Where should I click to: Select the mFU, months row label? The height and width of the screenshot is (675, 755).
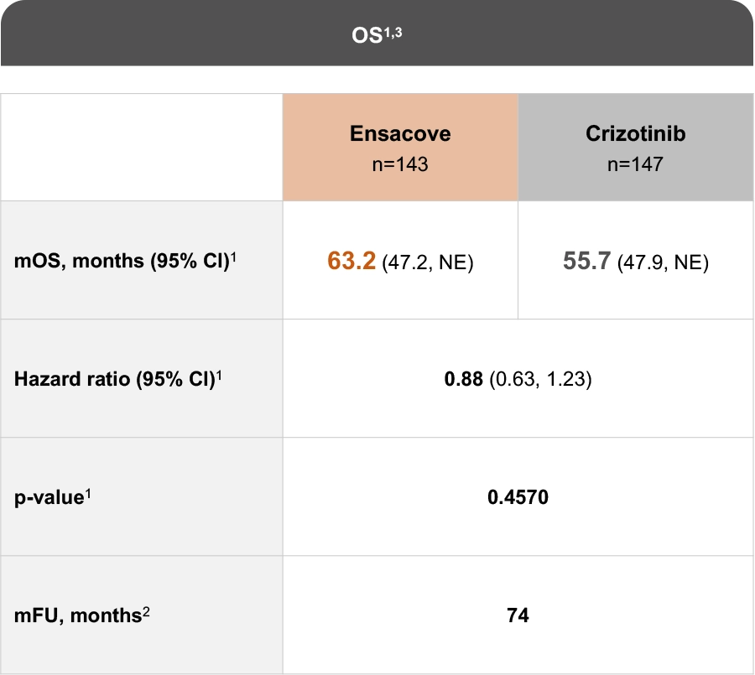(75, 616)
